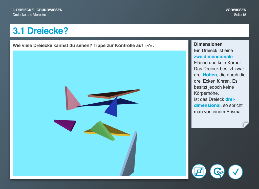Image resolution: width=259 pixels, height=189 pixels.
Task: Click the curled page corner of the note
Action: click(246, 125)
